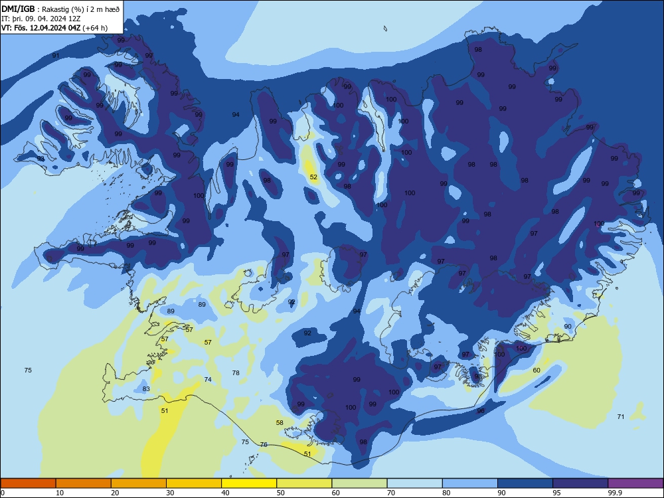Viewport: 664px width, 498px height.
Task: Click the '50' legend scale label
Action: click(x=280, y=493)
